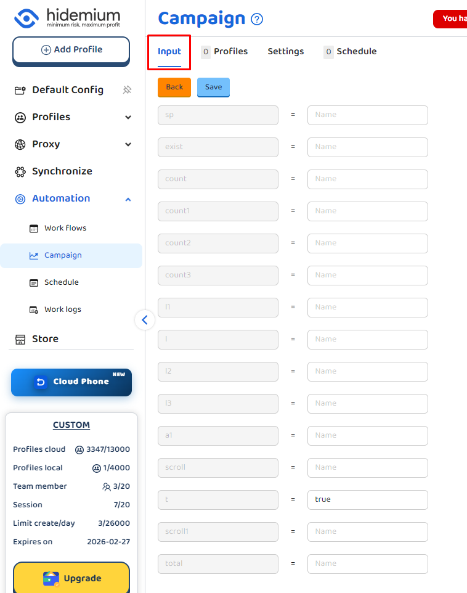Open the Cloud Phone banner
Viewport: 467px width, 593px height.
[71, 382]
